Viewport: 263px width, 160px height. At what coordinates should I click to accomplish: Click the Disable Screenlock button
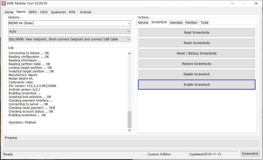click(x=197, y=74)
